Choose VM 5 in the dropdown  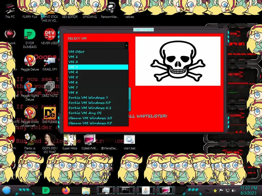pyautogui.click(x=98, y=77)
